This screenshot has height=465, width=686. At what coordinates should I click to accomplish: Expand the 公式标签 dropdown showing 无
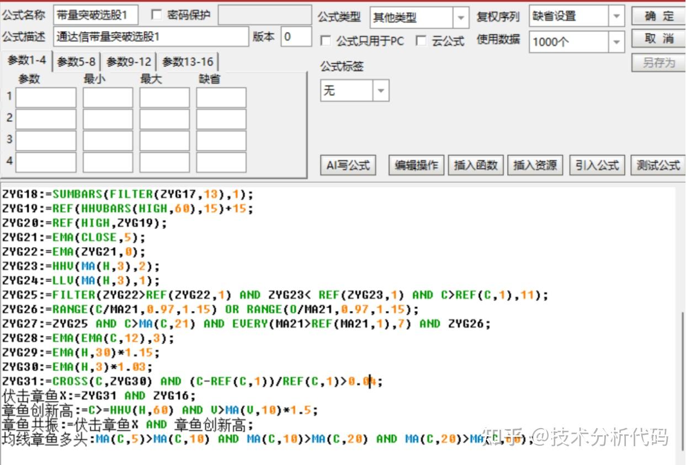pos(381,90)
